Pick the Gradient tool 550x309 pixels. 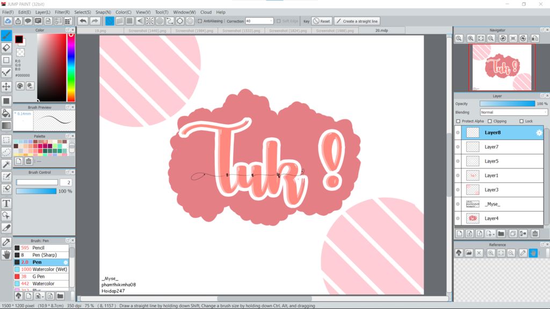pyautogui.click(x=6, y=126)
